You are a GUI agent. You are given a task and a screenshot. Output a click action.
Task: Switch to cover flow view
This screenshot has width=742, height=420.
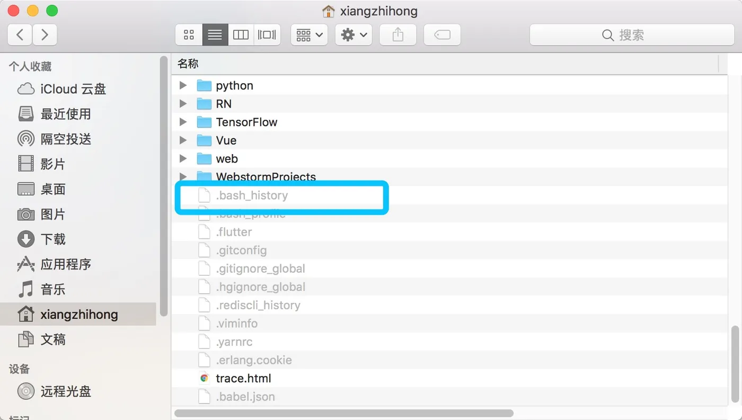[267, 35]
